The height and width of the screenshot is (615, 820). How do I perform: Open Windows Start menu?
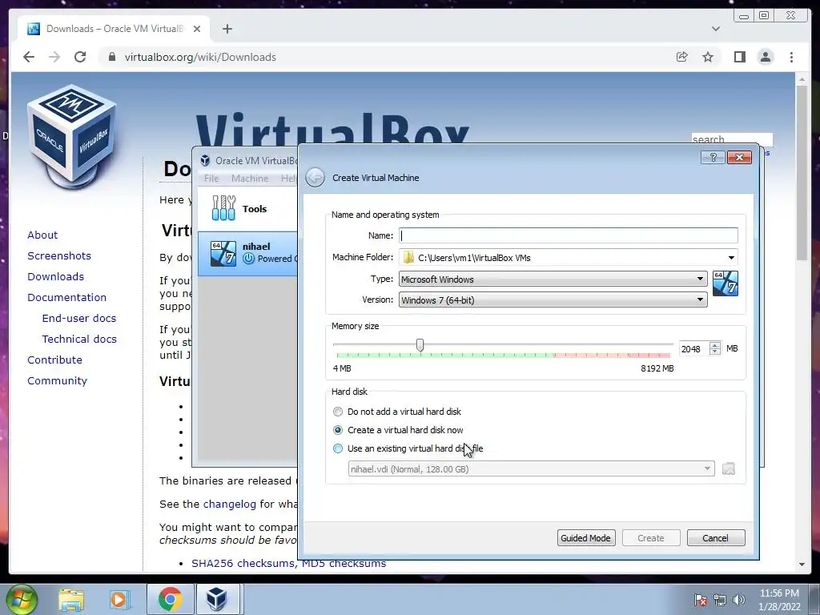coord(22,599)
